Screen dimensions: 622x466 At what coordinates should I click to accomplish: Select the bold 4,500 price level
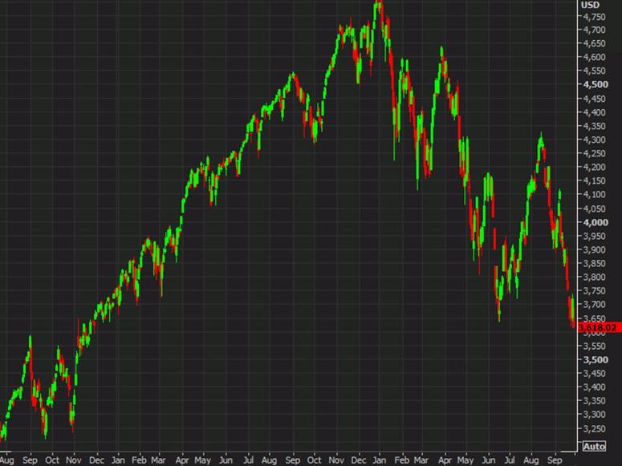(x=594, y=84)
